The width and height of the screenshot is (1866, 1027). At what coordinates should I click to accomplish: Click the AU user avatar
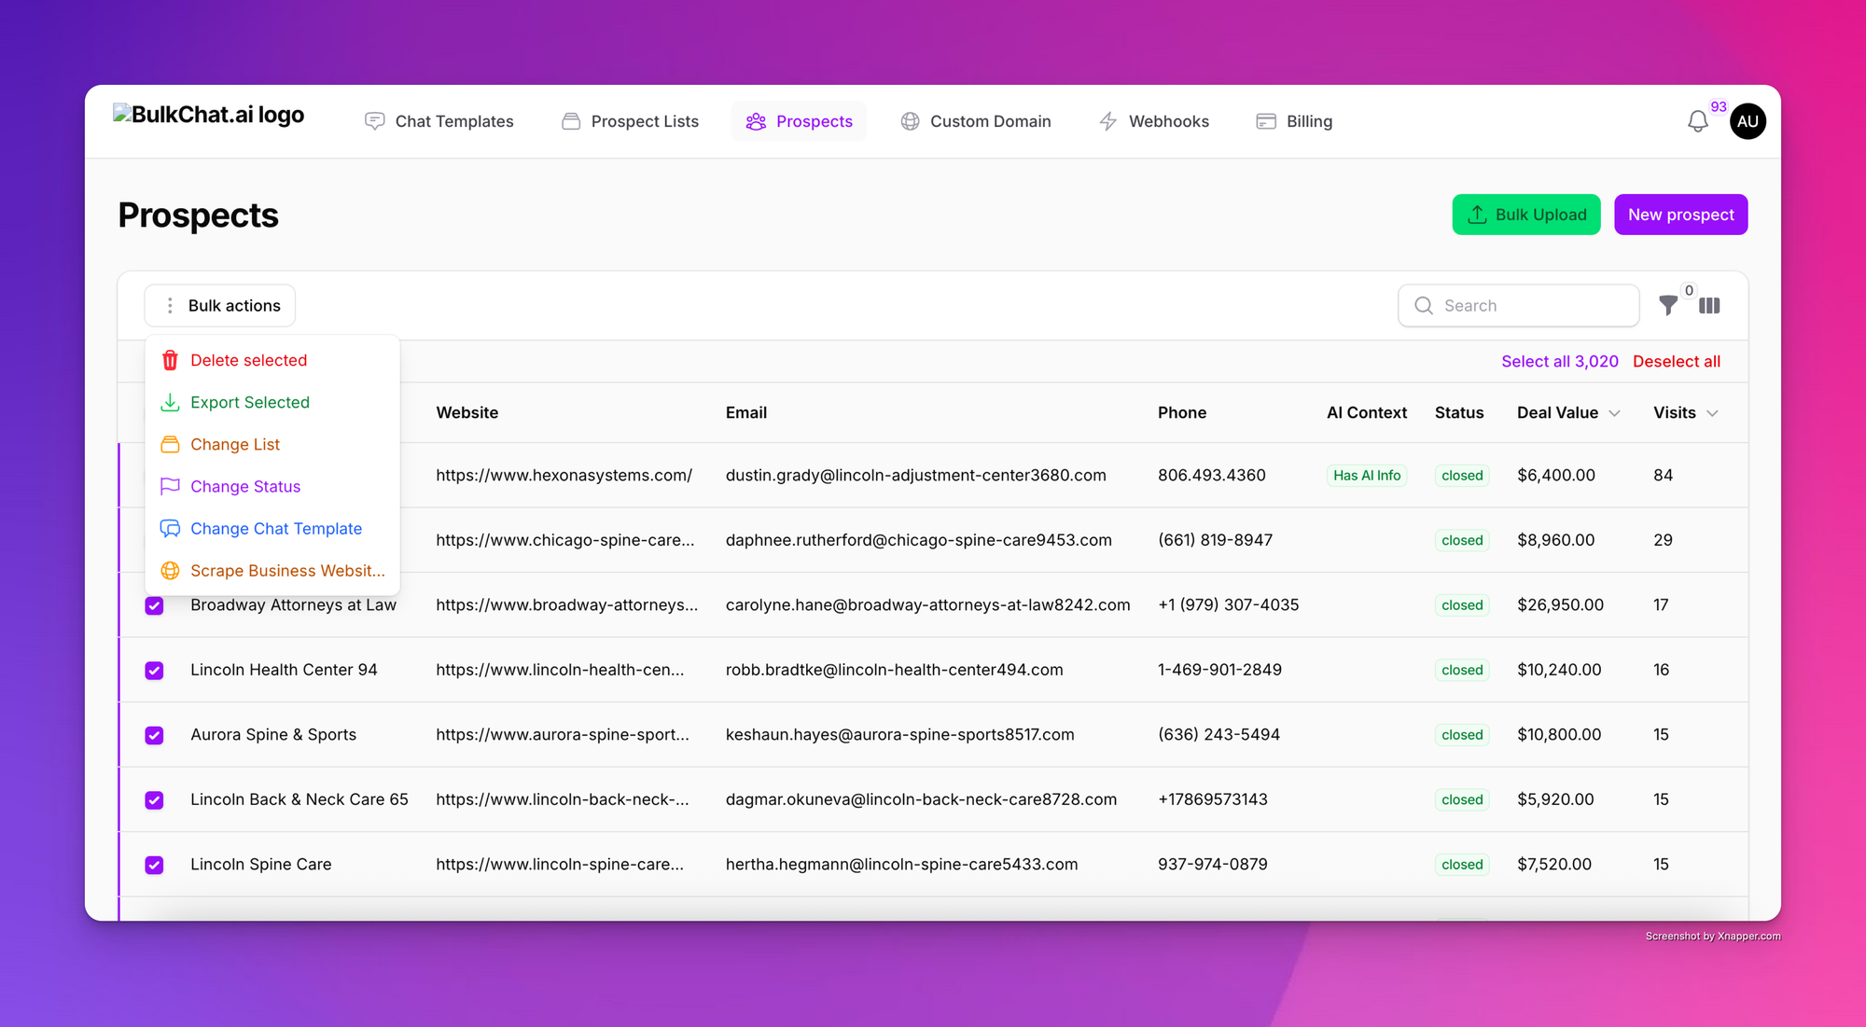(x=1748, y=121)
